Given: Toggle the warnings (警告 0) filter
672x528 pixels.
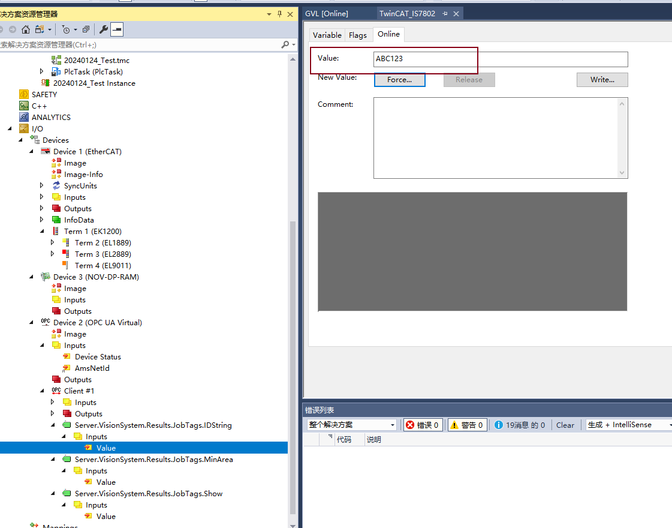Looking at the screenshot, I should 466,425.
